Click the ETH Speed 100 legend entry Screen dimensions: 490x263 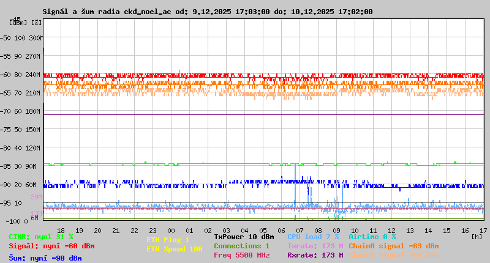tap(174, 249)
